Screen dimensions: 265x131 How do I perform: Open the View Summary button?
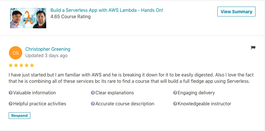[x=236, y=12]
